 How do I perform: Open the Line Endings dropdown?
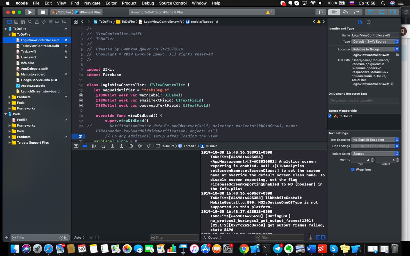click(375, 146)
